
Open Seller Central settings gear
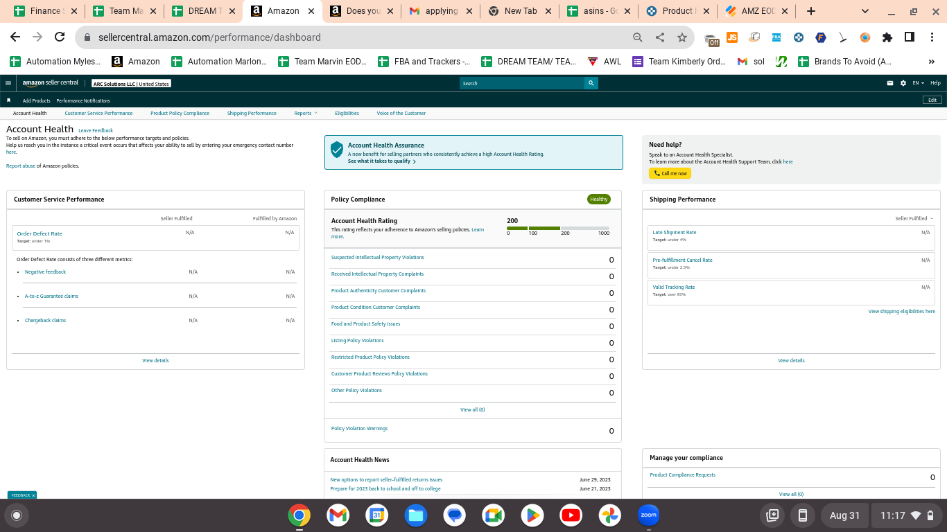[903, 83]
